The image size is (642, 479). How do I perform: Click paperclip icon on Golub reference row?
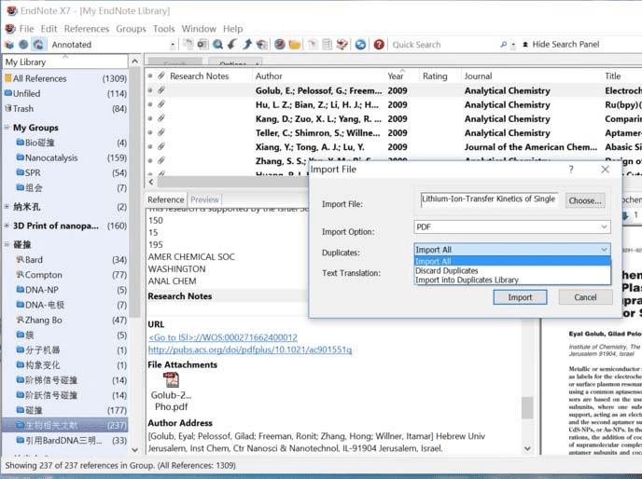(160, 90)
